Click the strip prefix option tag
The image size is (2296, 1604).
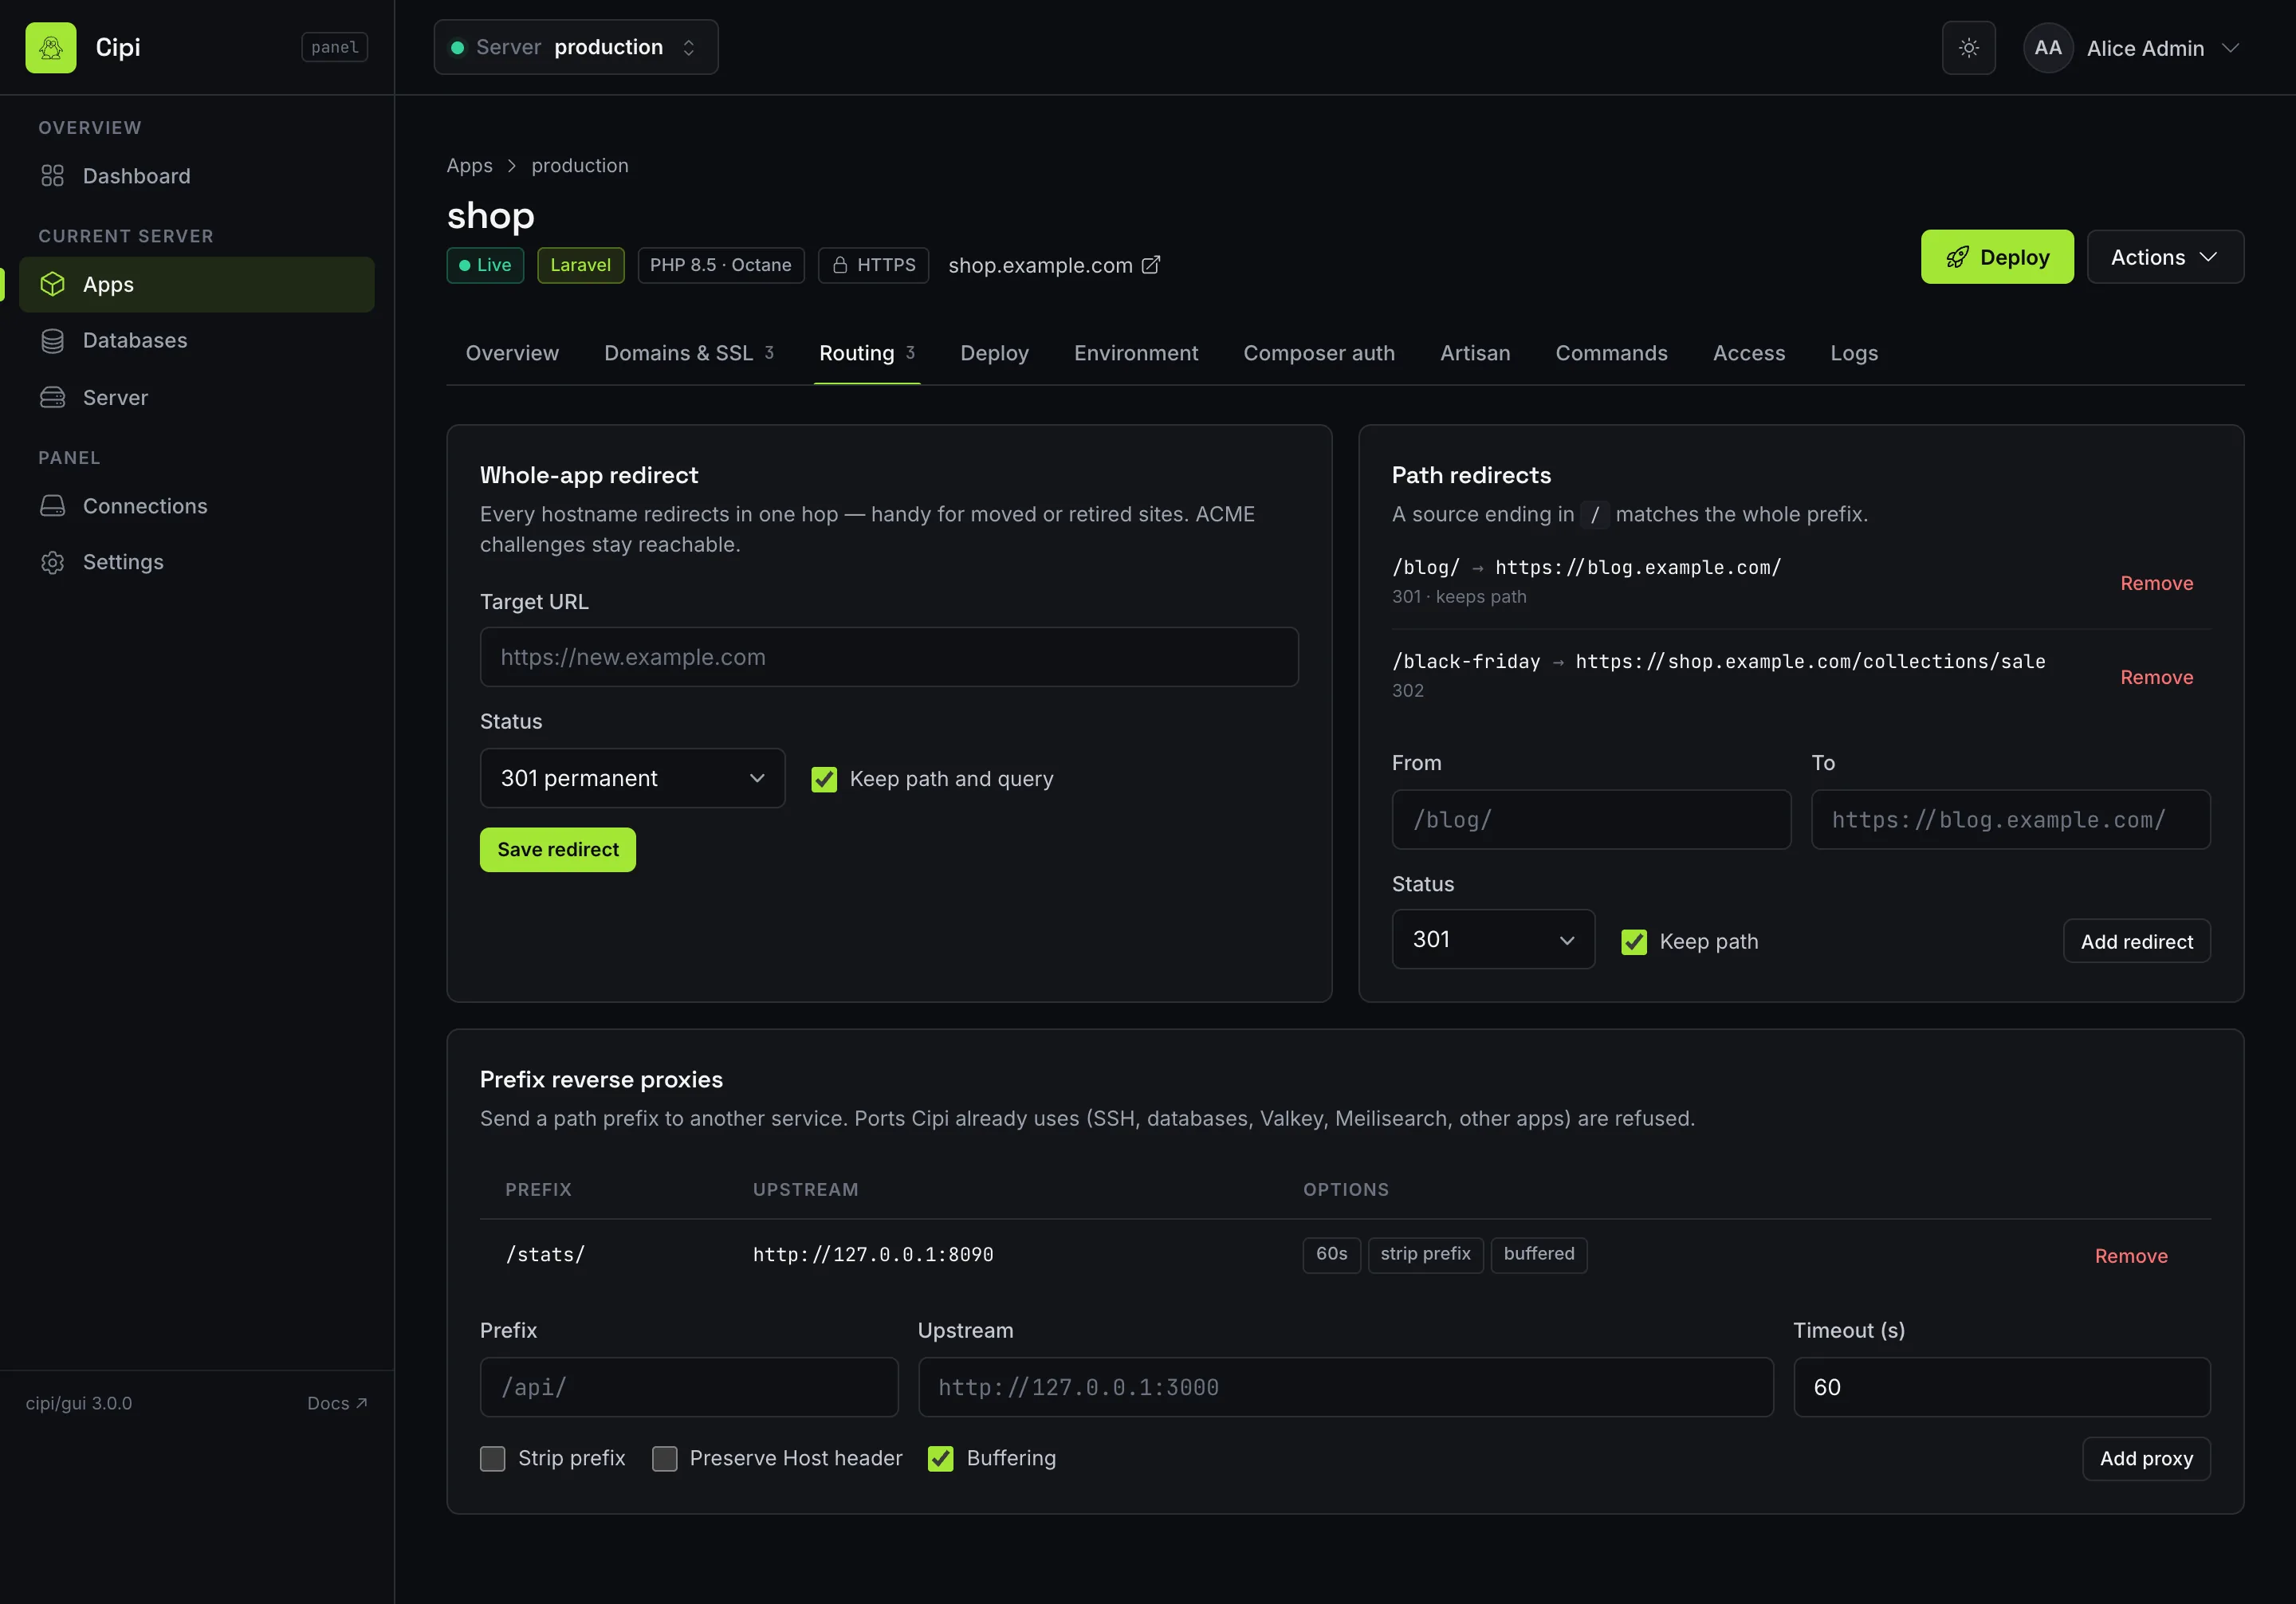pyautogui.click(x=1425, y=1254)
